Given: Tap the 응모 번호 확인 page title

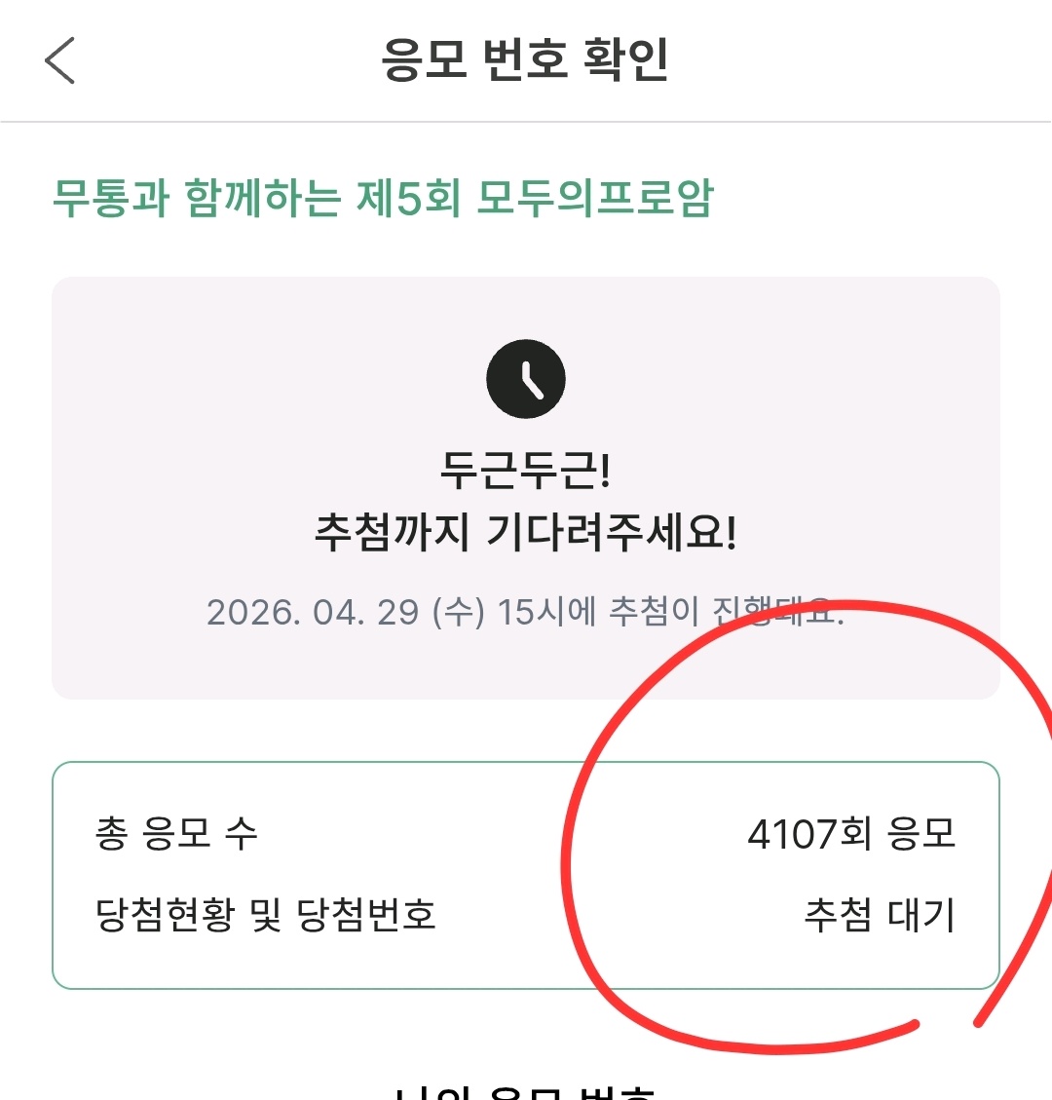Looking at the screenshot, I should click(525, 59).
